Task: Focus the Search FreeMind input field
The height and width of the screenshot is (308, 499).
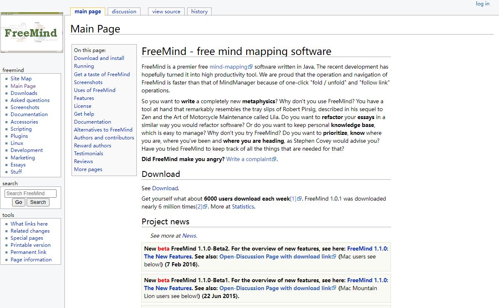Action: [30, 194]
